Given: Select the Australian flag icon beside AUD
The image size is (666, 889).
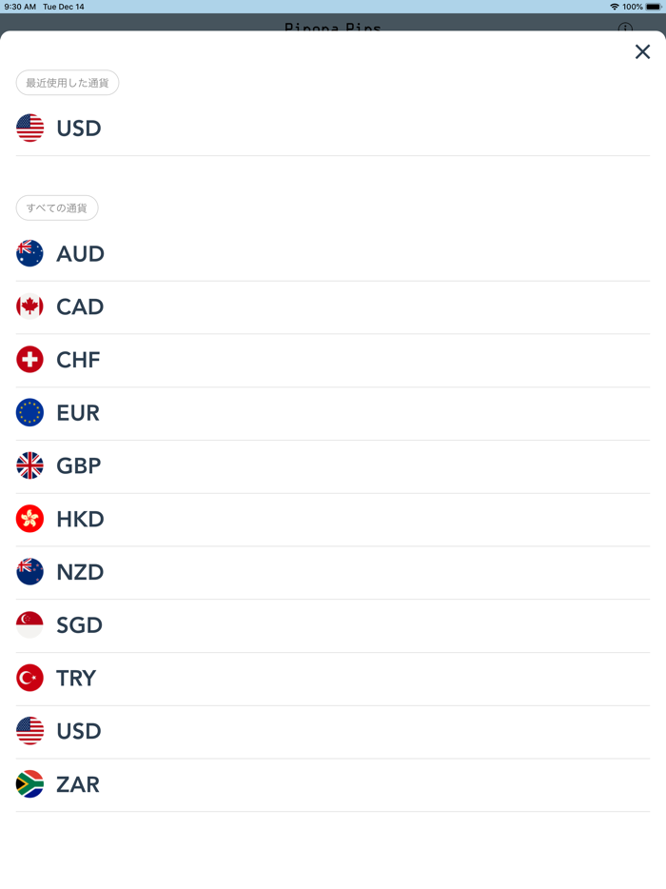Looking at the screenshot, I should click(x=29, y=254).
